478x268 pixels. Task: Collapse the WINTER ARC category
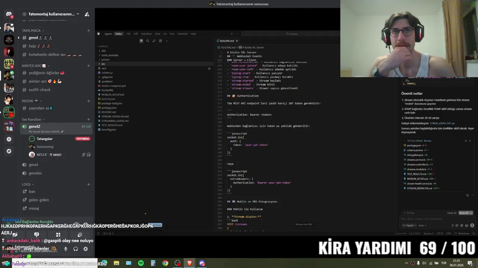tap(35, 66)
